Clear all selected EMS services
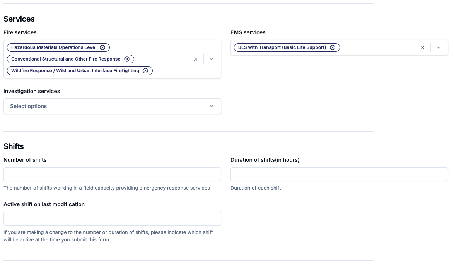454x268 pixels. tap(423, 47)
